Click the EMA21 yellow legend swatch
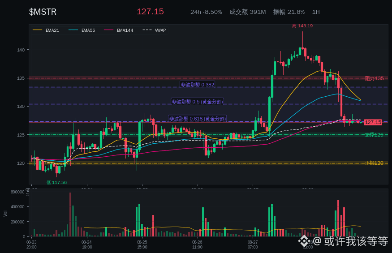The image size is (392, 253). click(x=38, y=30)
